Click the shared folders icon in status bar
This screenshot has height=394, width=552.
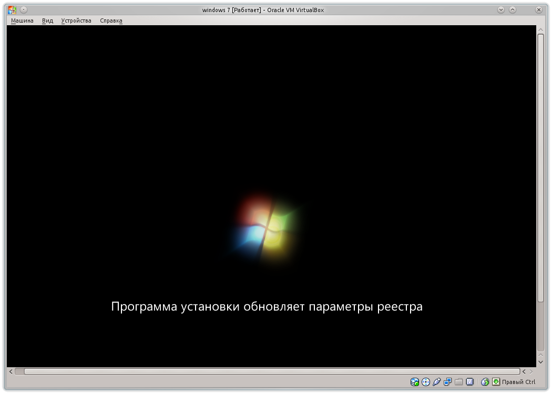point(458,382)
